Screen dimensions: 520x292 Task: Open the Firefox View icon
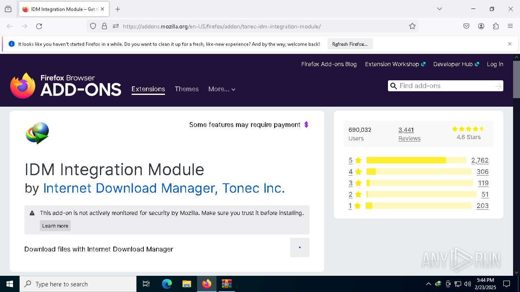pos(8,9)
